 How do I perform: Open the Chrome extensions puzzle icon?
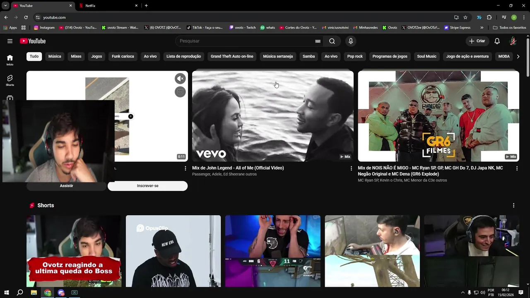point(489,17)
